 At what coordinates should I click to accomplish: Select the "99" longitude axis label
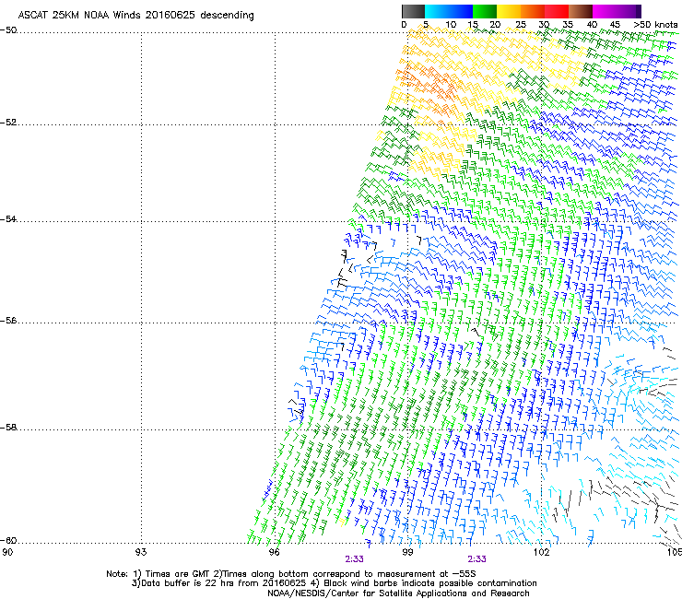click(x=407, y=552)
